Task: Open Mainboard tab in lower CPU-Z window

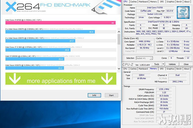Action: pos(143,69)
